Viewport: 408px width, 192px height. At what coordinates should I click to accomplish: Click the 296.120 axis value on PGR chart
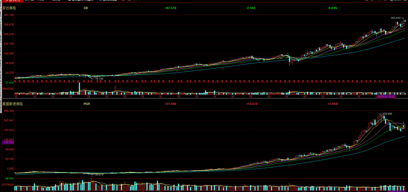(8, 111)
